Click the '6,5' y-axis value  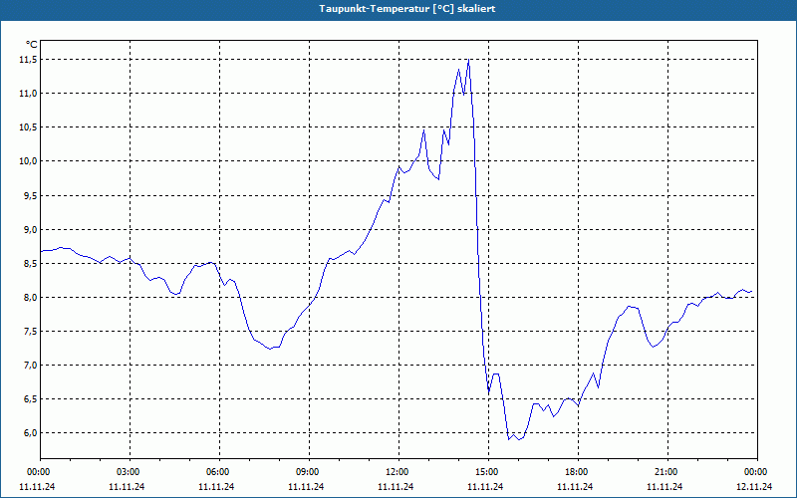[x=30, y=399]
